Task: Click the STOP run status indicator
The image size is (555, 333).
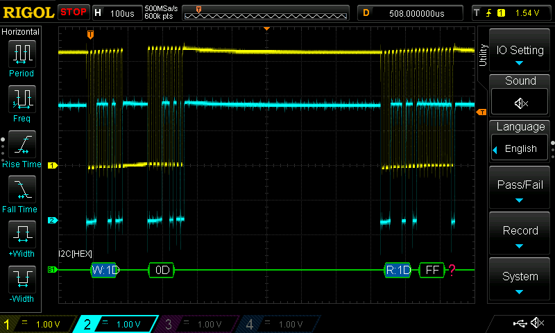Action: pos(74,12)
